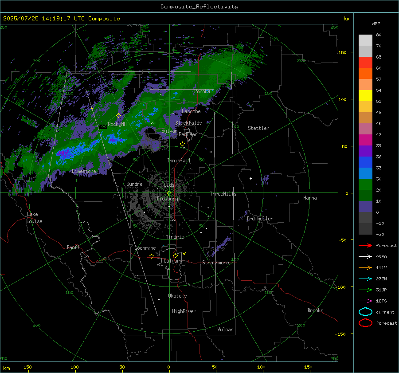Click the red 'forecast' ellipse in the legend
The image size is (399, 373).
[x=365, y=323]
